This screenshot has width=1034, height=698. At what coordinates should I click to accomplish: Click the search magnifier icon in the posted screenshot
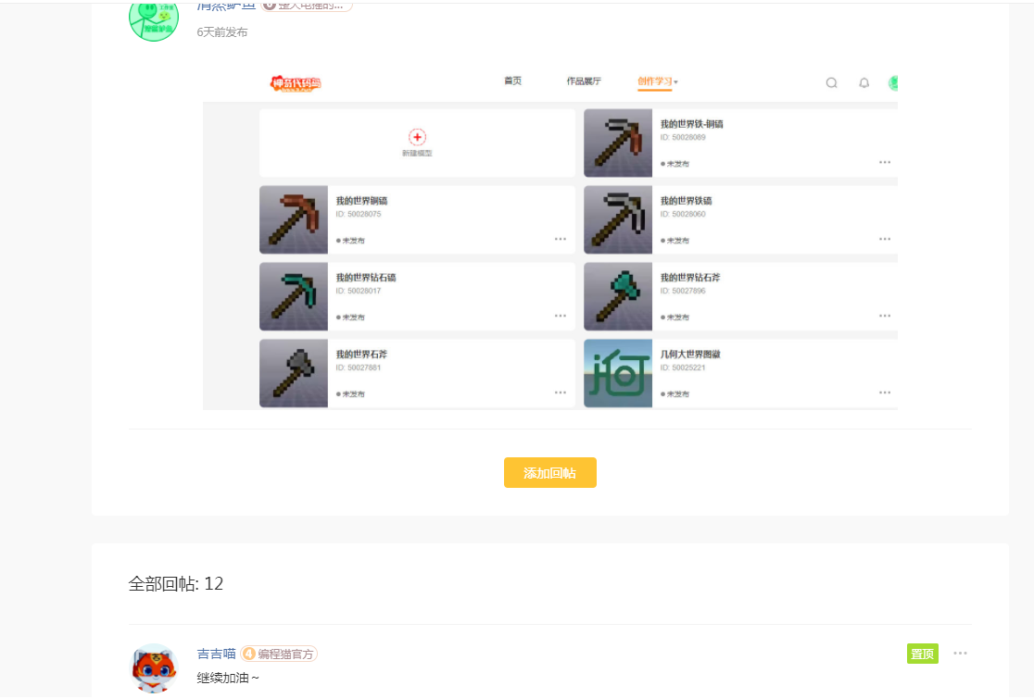pos(831,82)
